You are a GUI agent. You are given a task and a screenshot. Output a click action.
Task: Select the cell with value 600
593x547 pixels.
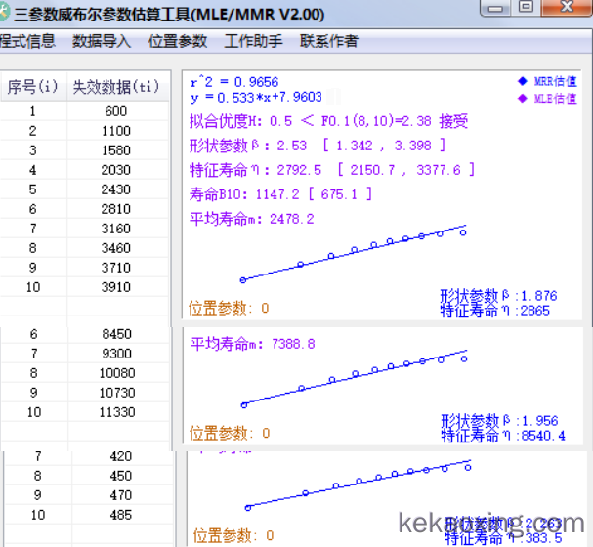pyautogui.click(x=116, y=111)
